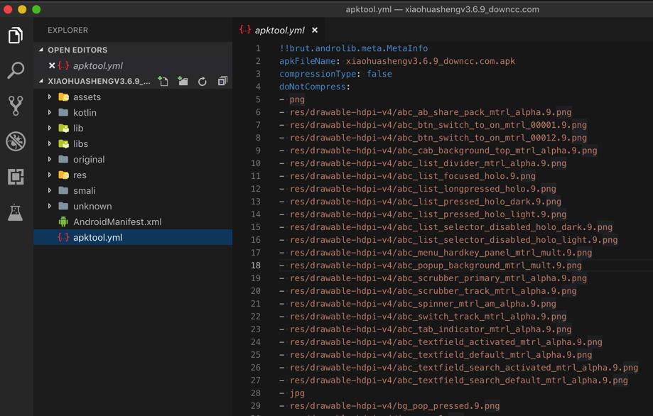Open the Search view icon
The width and height of the screenshot is (653, 416).
(16, 70)
